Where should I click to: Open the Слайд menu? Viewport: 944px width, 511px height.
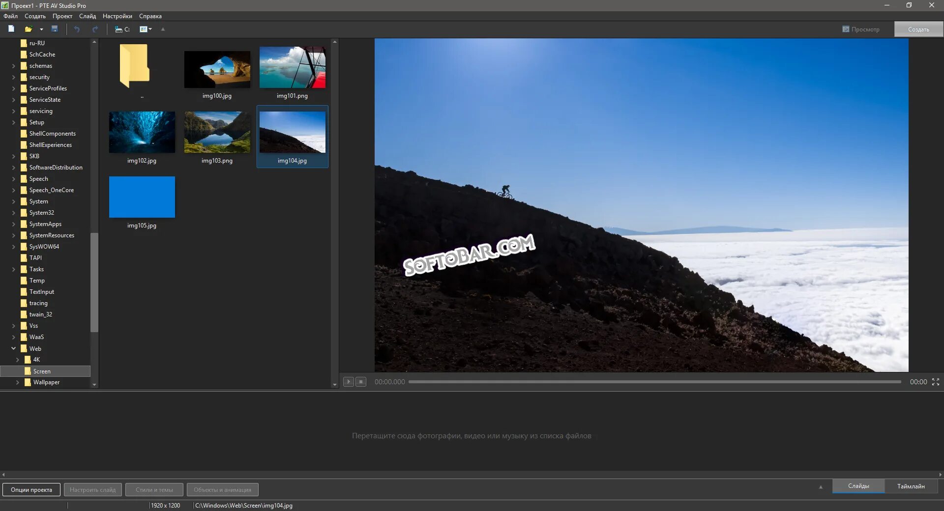coord(88,16)
